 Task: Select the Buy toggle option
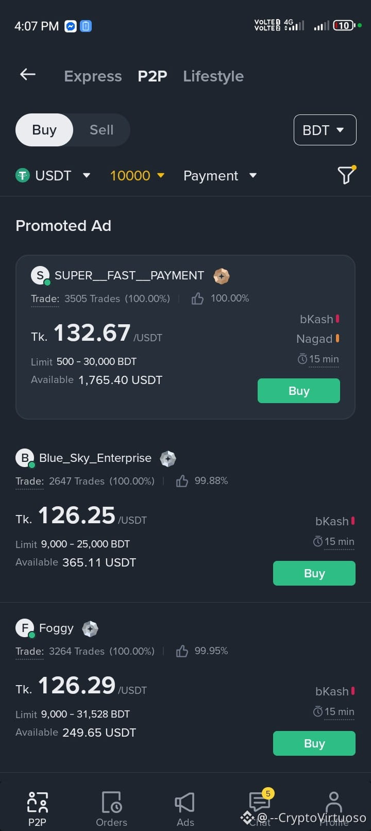click(44, 130)
